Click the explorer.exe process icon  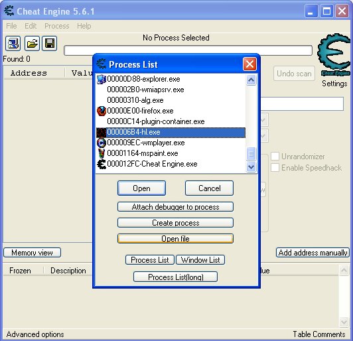102,79
